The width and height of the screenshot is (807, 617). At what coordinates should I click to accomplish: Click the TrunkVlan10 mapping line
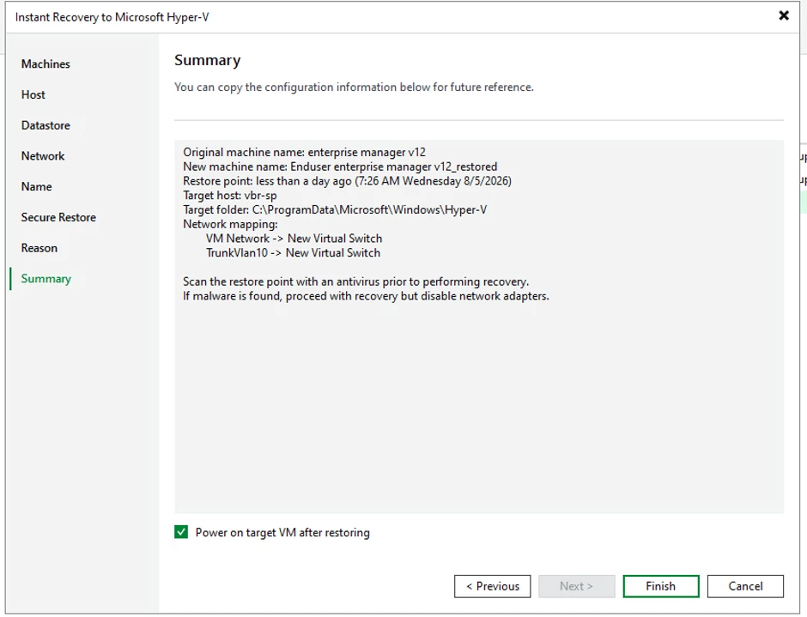point(293,253)
